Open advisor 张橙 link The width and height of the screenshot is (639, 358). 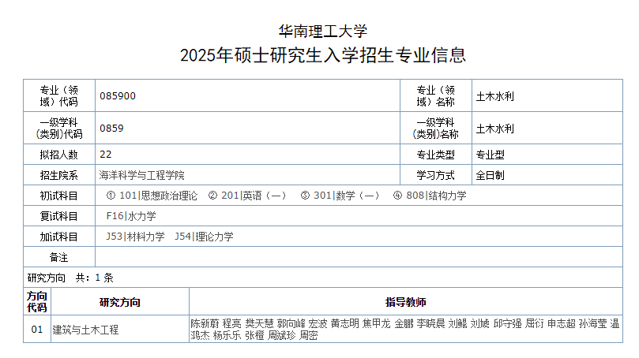click(x=254, y=336)
